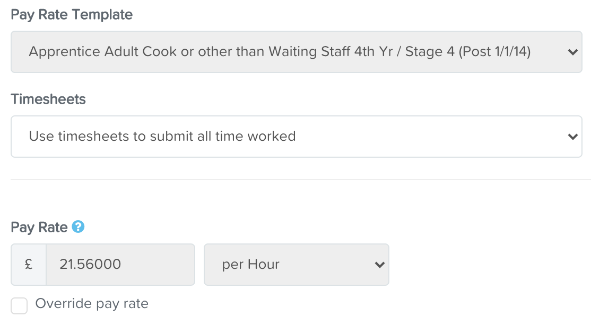Click the chevron arrow on Pay Rate Template
Screen dimensions: 591x326
click(x=572, y=52)
